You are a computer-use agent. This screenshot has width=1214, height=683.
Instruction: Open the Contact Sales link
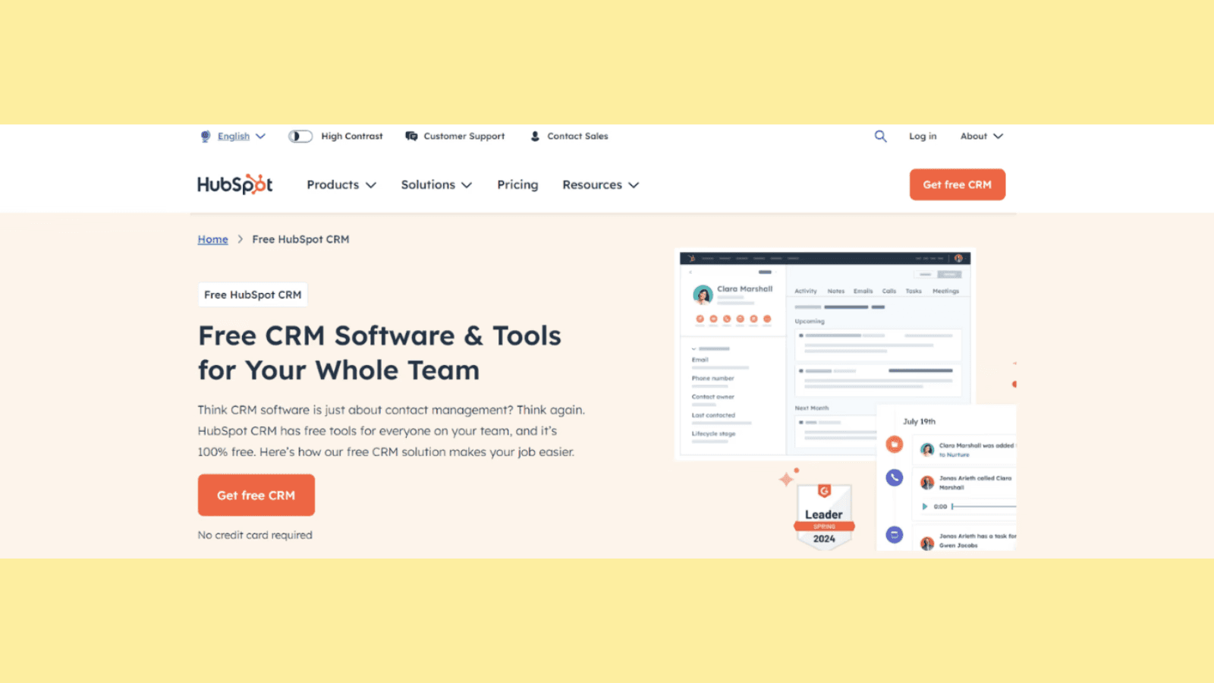[577, 137]
